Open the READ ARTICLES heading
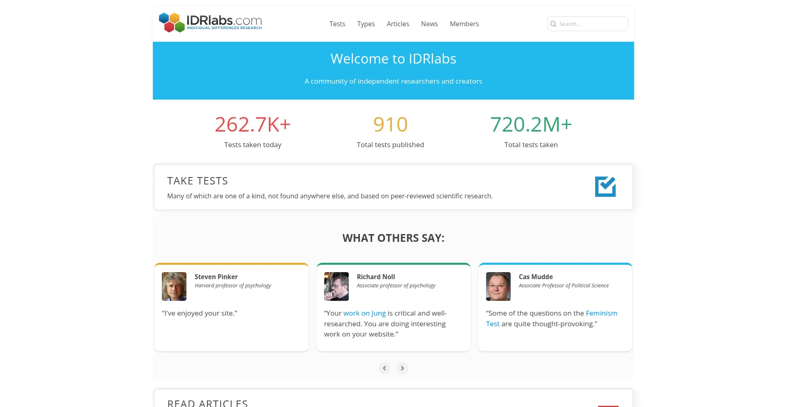787x407 pixels. [x=207, y=403]
